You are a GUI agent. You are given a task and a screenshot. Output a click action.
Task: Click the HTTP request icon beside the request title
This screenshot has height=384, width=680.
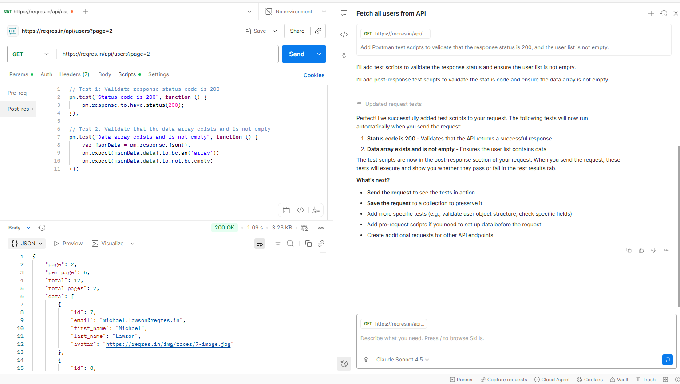pos(13,31)
